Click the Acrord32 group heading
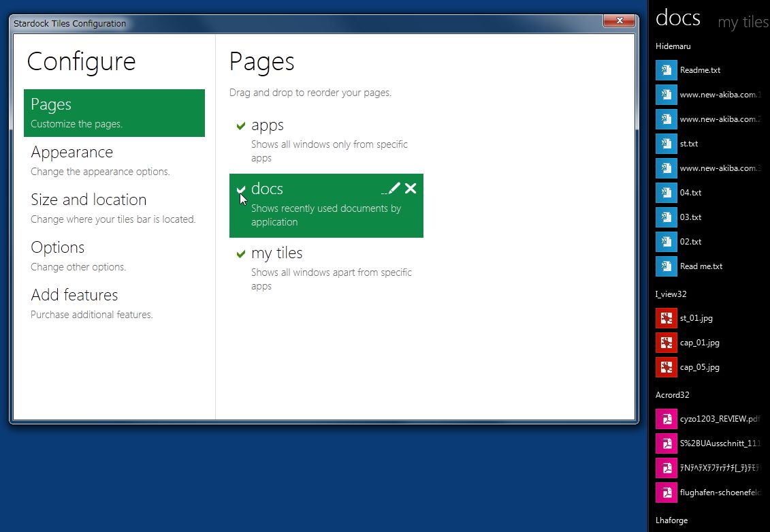Screen dimensions: 770x532 672,395
